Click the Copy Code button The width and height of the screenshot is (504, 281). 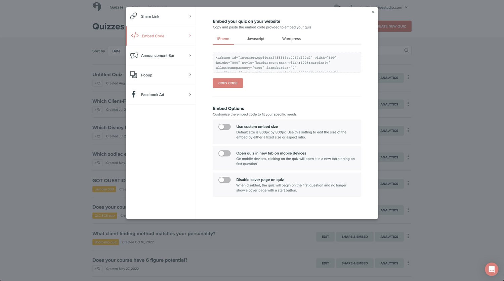click(228, 83)
